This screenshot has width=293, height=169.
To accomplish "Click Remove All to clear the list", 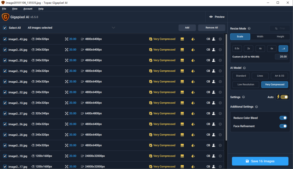I will 212,28.
